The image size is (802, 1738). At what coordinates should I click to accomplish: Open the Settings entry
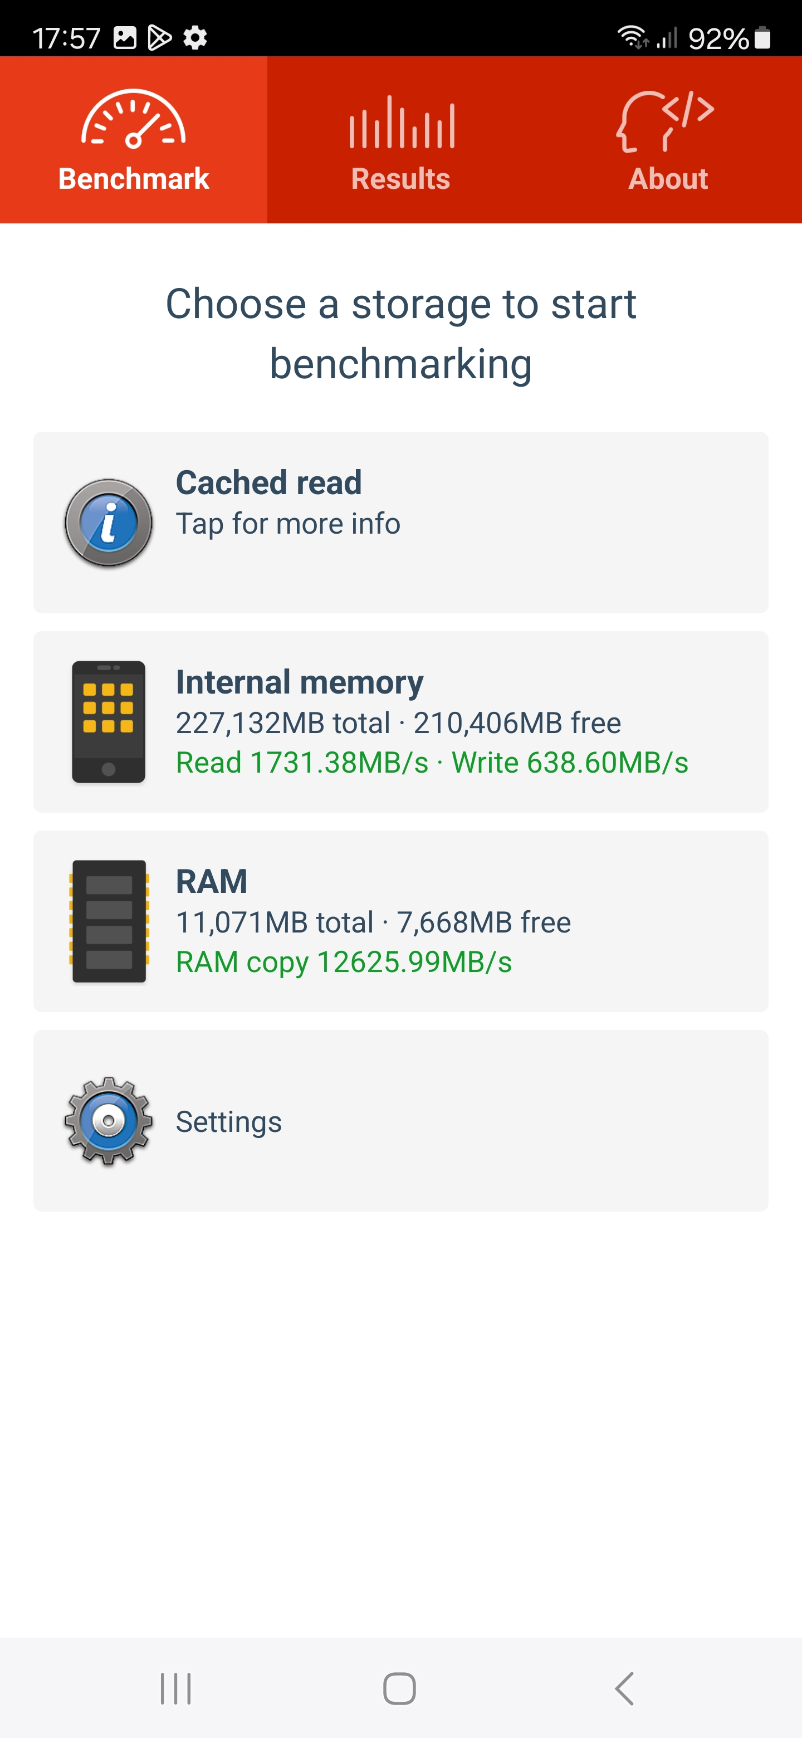click(x=400, y=1121)
